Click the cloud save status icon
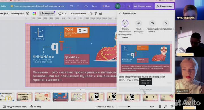The image size is (204, 110). [86, 6]
